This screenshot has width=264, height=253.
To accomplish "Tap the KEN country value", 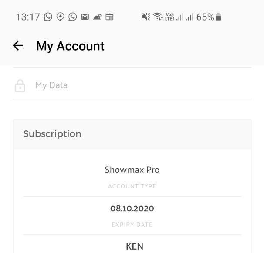I will pyautogui.click(x=135, y=246).
